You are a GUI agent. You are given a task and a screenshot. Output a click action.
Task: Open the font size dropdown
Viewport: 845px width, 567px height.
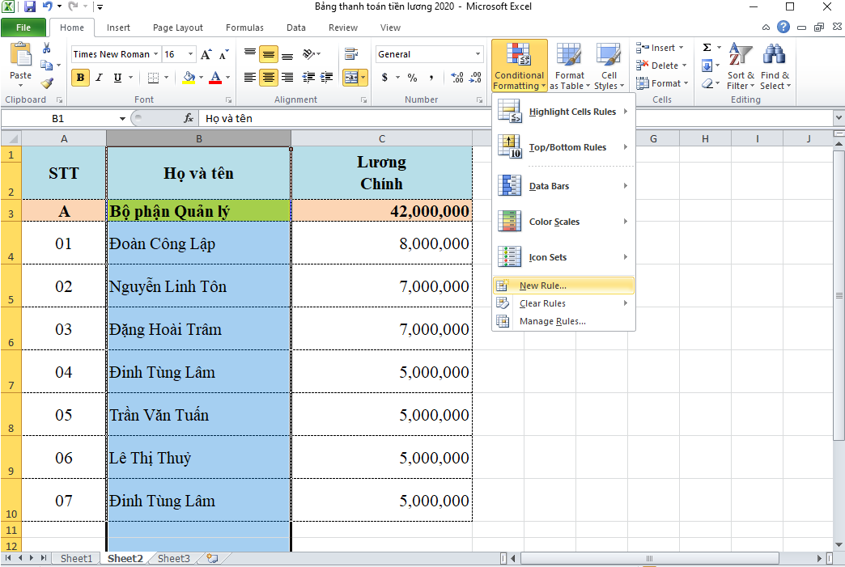click(x=191, y=54)
